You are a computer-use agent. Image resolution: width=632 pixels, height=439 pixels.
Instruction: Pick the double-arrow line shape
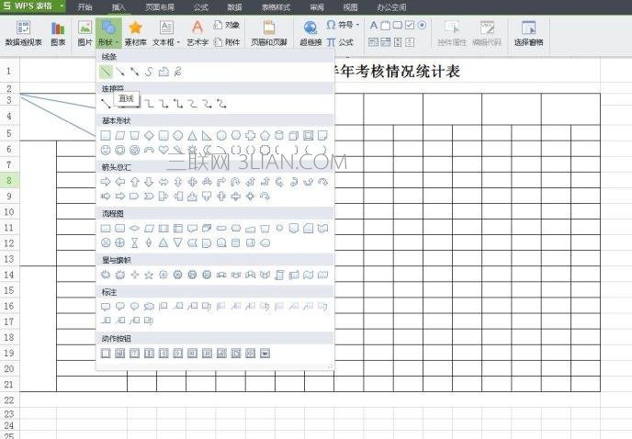click(135, 72)
